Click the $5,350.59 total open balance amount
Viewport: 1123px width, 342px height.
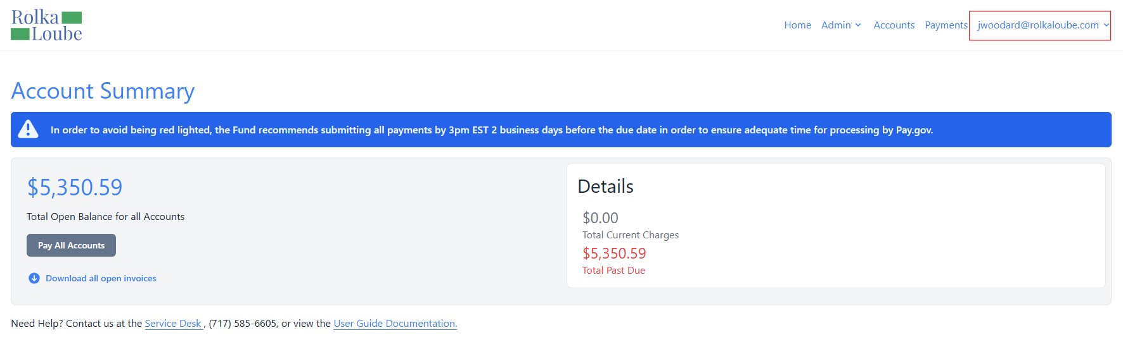click(x=75, y=187)
